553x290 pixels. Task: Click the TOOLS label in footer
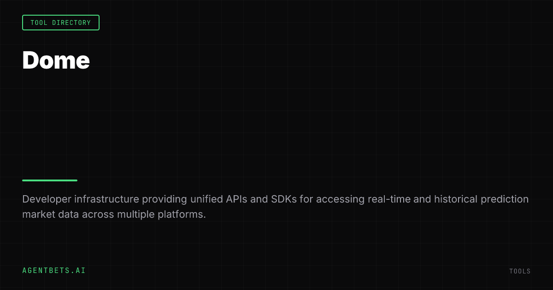point(520,271)
